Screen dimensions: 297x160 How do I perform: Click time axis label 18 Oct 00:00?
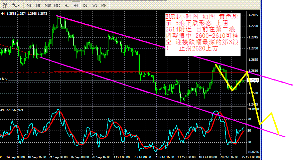pos(208,157)
